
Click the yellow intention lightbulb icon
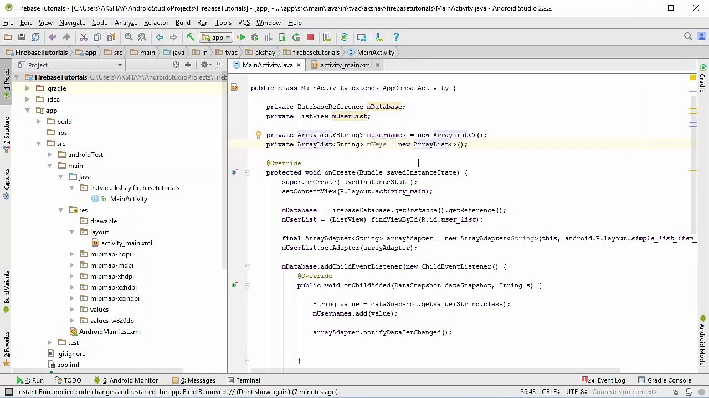(258, 135)
